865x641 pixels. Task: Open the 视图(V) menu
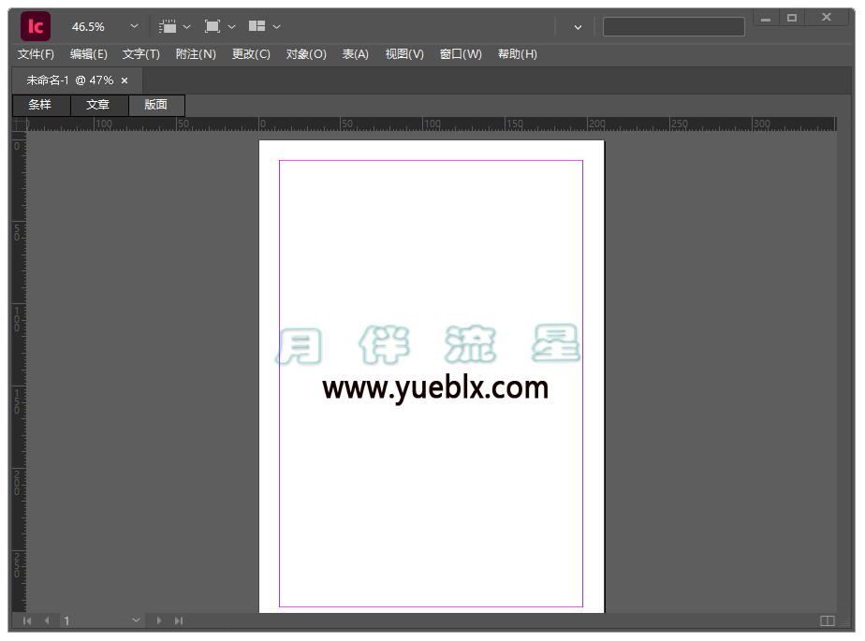tap(404, 54)
